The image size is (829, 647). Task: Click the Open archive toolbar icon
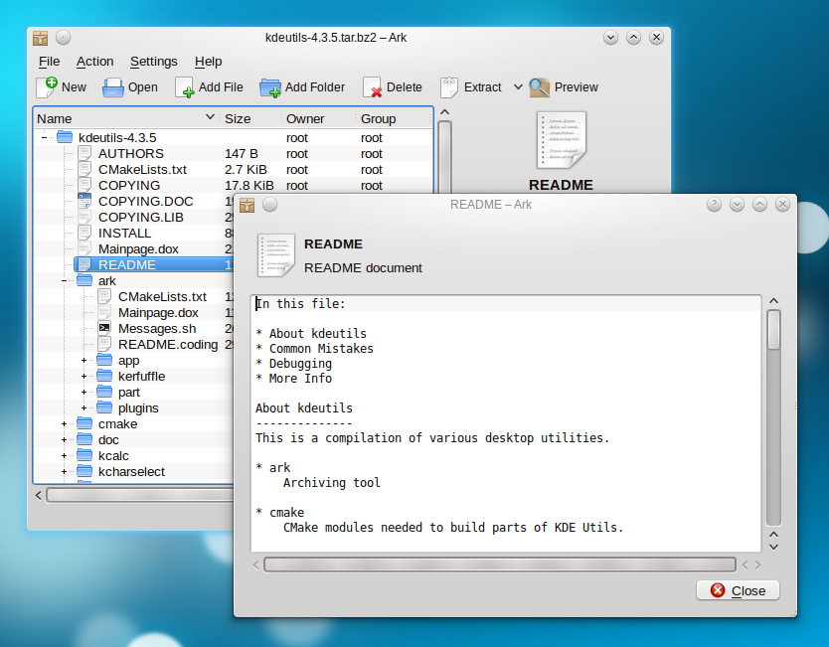pos(113,87)
